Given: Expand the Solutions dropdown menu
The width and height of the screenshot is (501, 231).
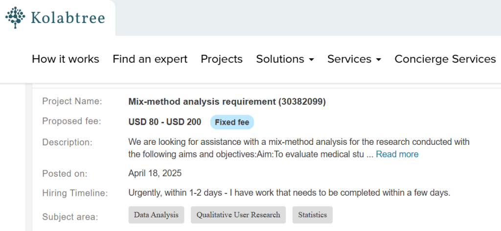Looking at the screenshot, I should (x=285, y=59).
